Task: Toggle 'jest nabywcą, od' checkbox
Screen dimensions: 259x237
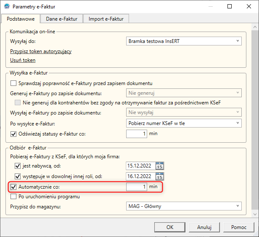Action: (18, 166)
